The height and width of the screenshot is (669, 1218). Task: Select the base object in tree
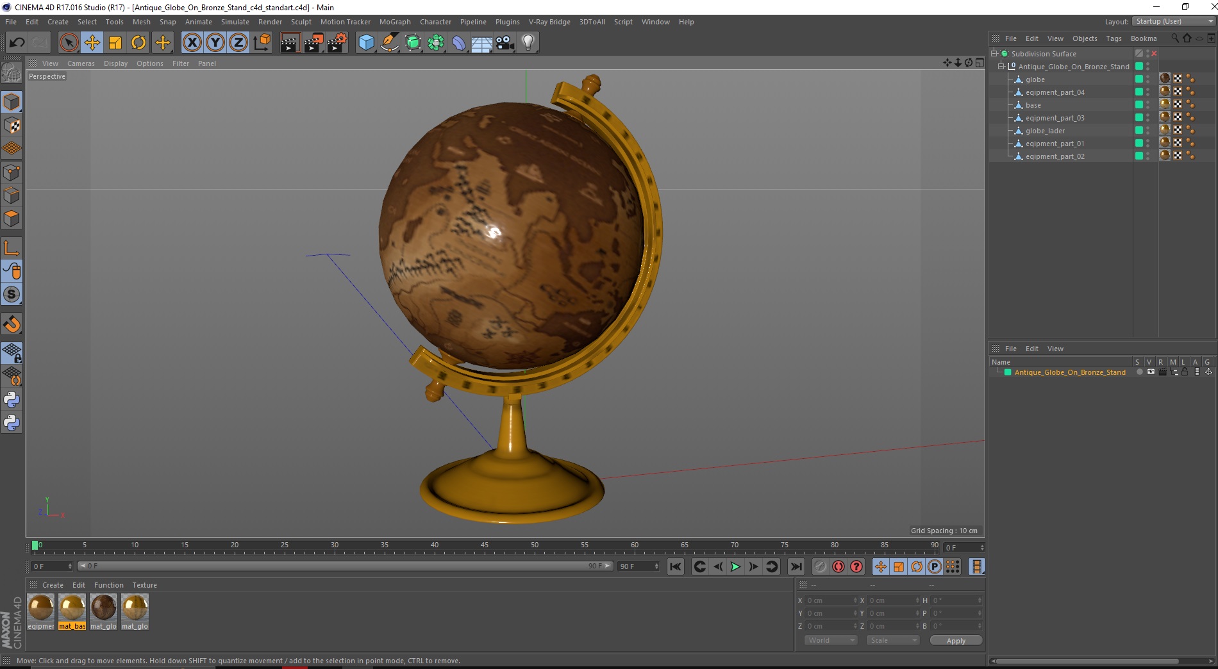click(1033, 105)
